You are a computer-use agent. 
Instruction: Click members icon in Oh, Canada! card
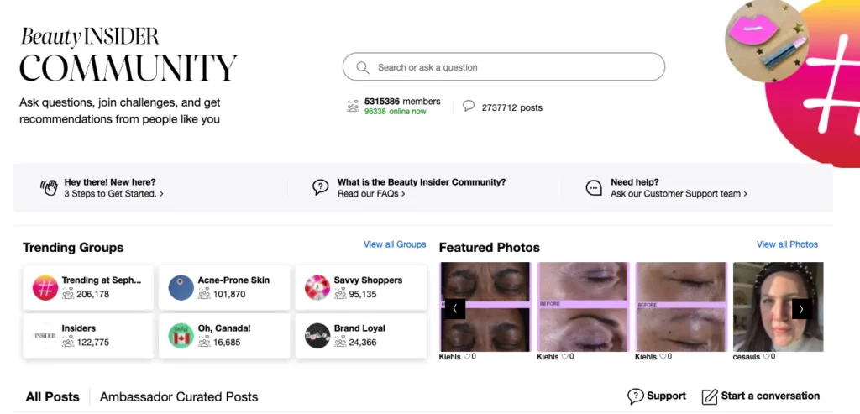point(204,342)
